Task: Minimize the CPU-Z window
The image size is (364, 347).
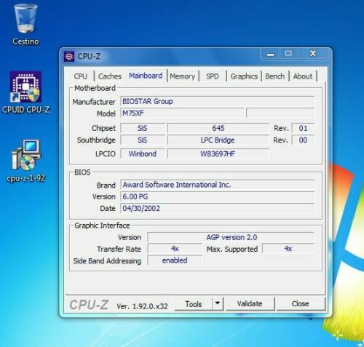Action: point(271,54)
